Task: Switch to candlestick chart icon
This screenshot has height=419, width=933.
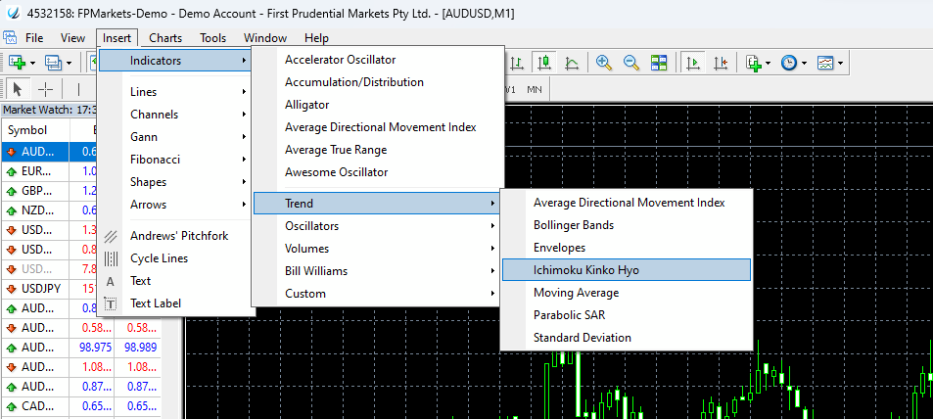Action: pos(545,63)
